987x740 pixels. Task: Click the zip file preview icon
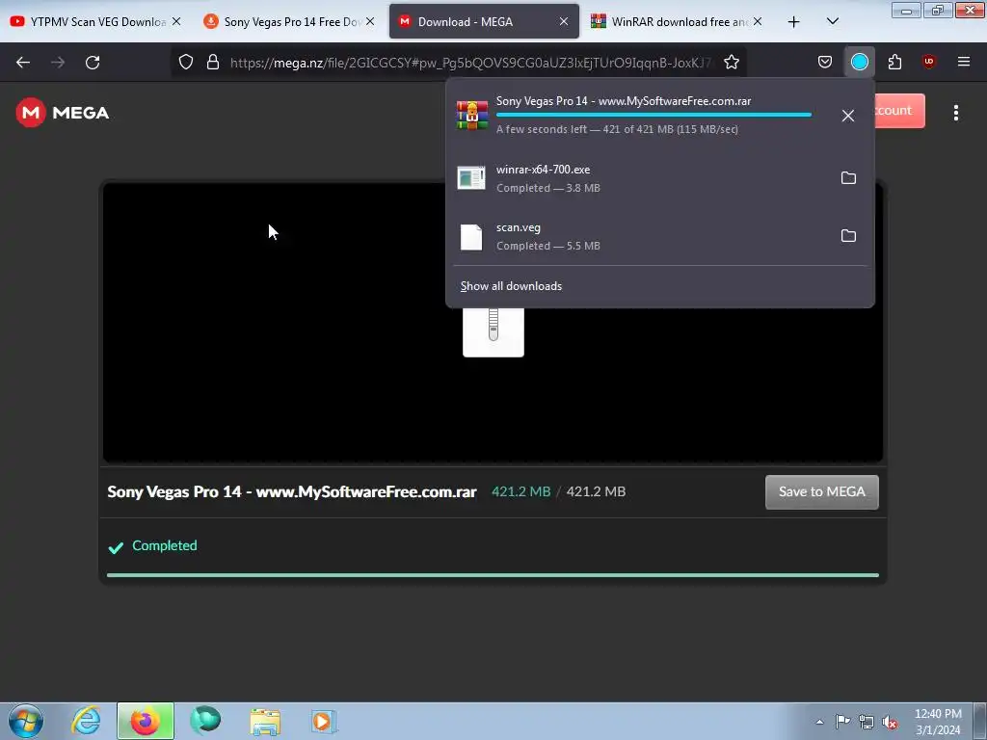point(493,331)
